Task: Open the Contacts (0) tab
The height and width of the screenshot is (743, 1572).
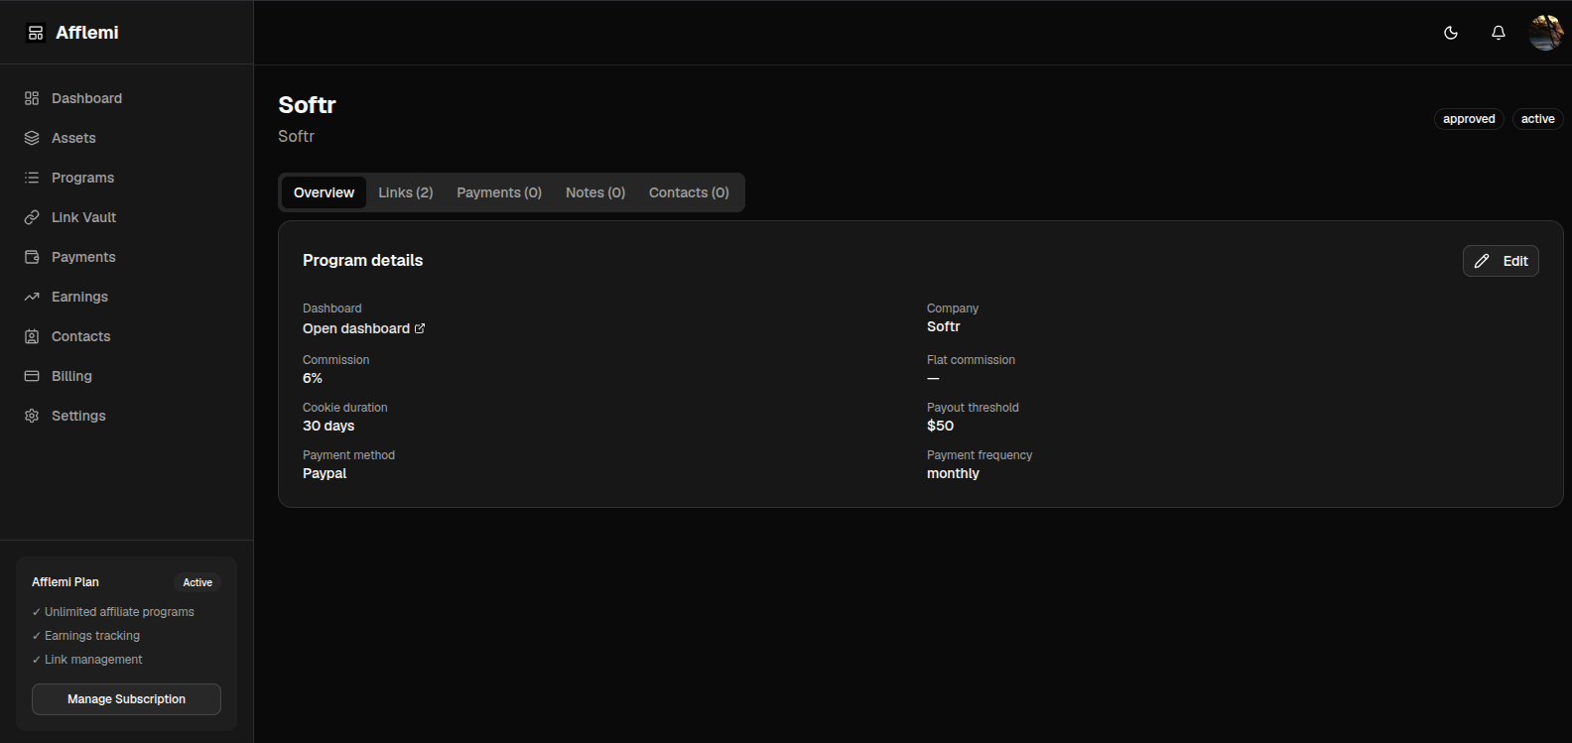Action: click(x=689, y=192)
